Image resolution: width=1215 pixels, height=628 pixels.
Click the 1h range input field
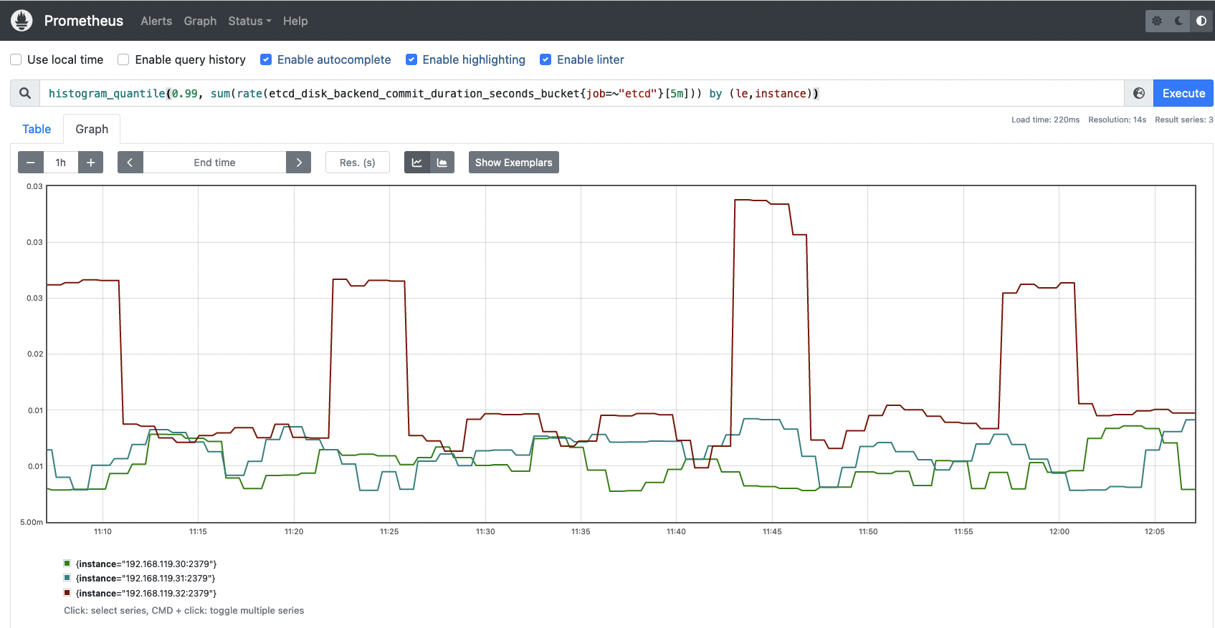point(61,163)
